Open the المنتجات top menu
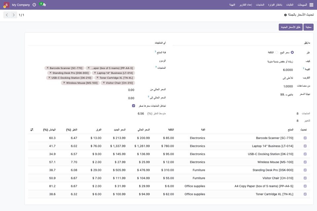317x211 pixels. point(260,5)
